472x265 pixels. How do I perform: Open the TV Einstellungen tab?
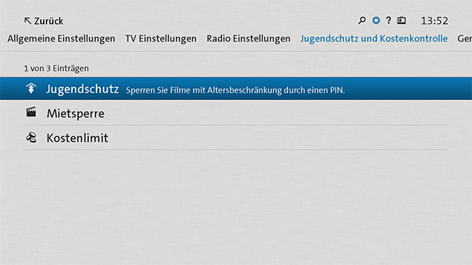point(161,39)
